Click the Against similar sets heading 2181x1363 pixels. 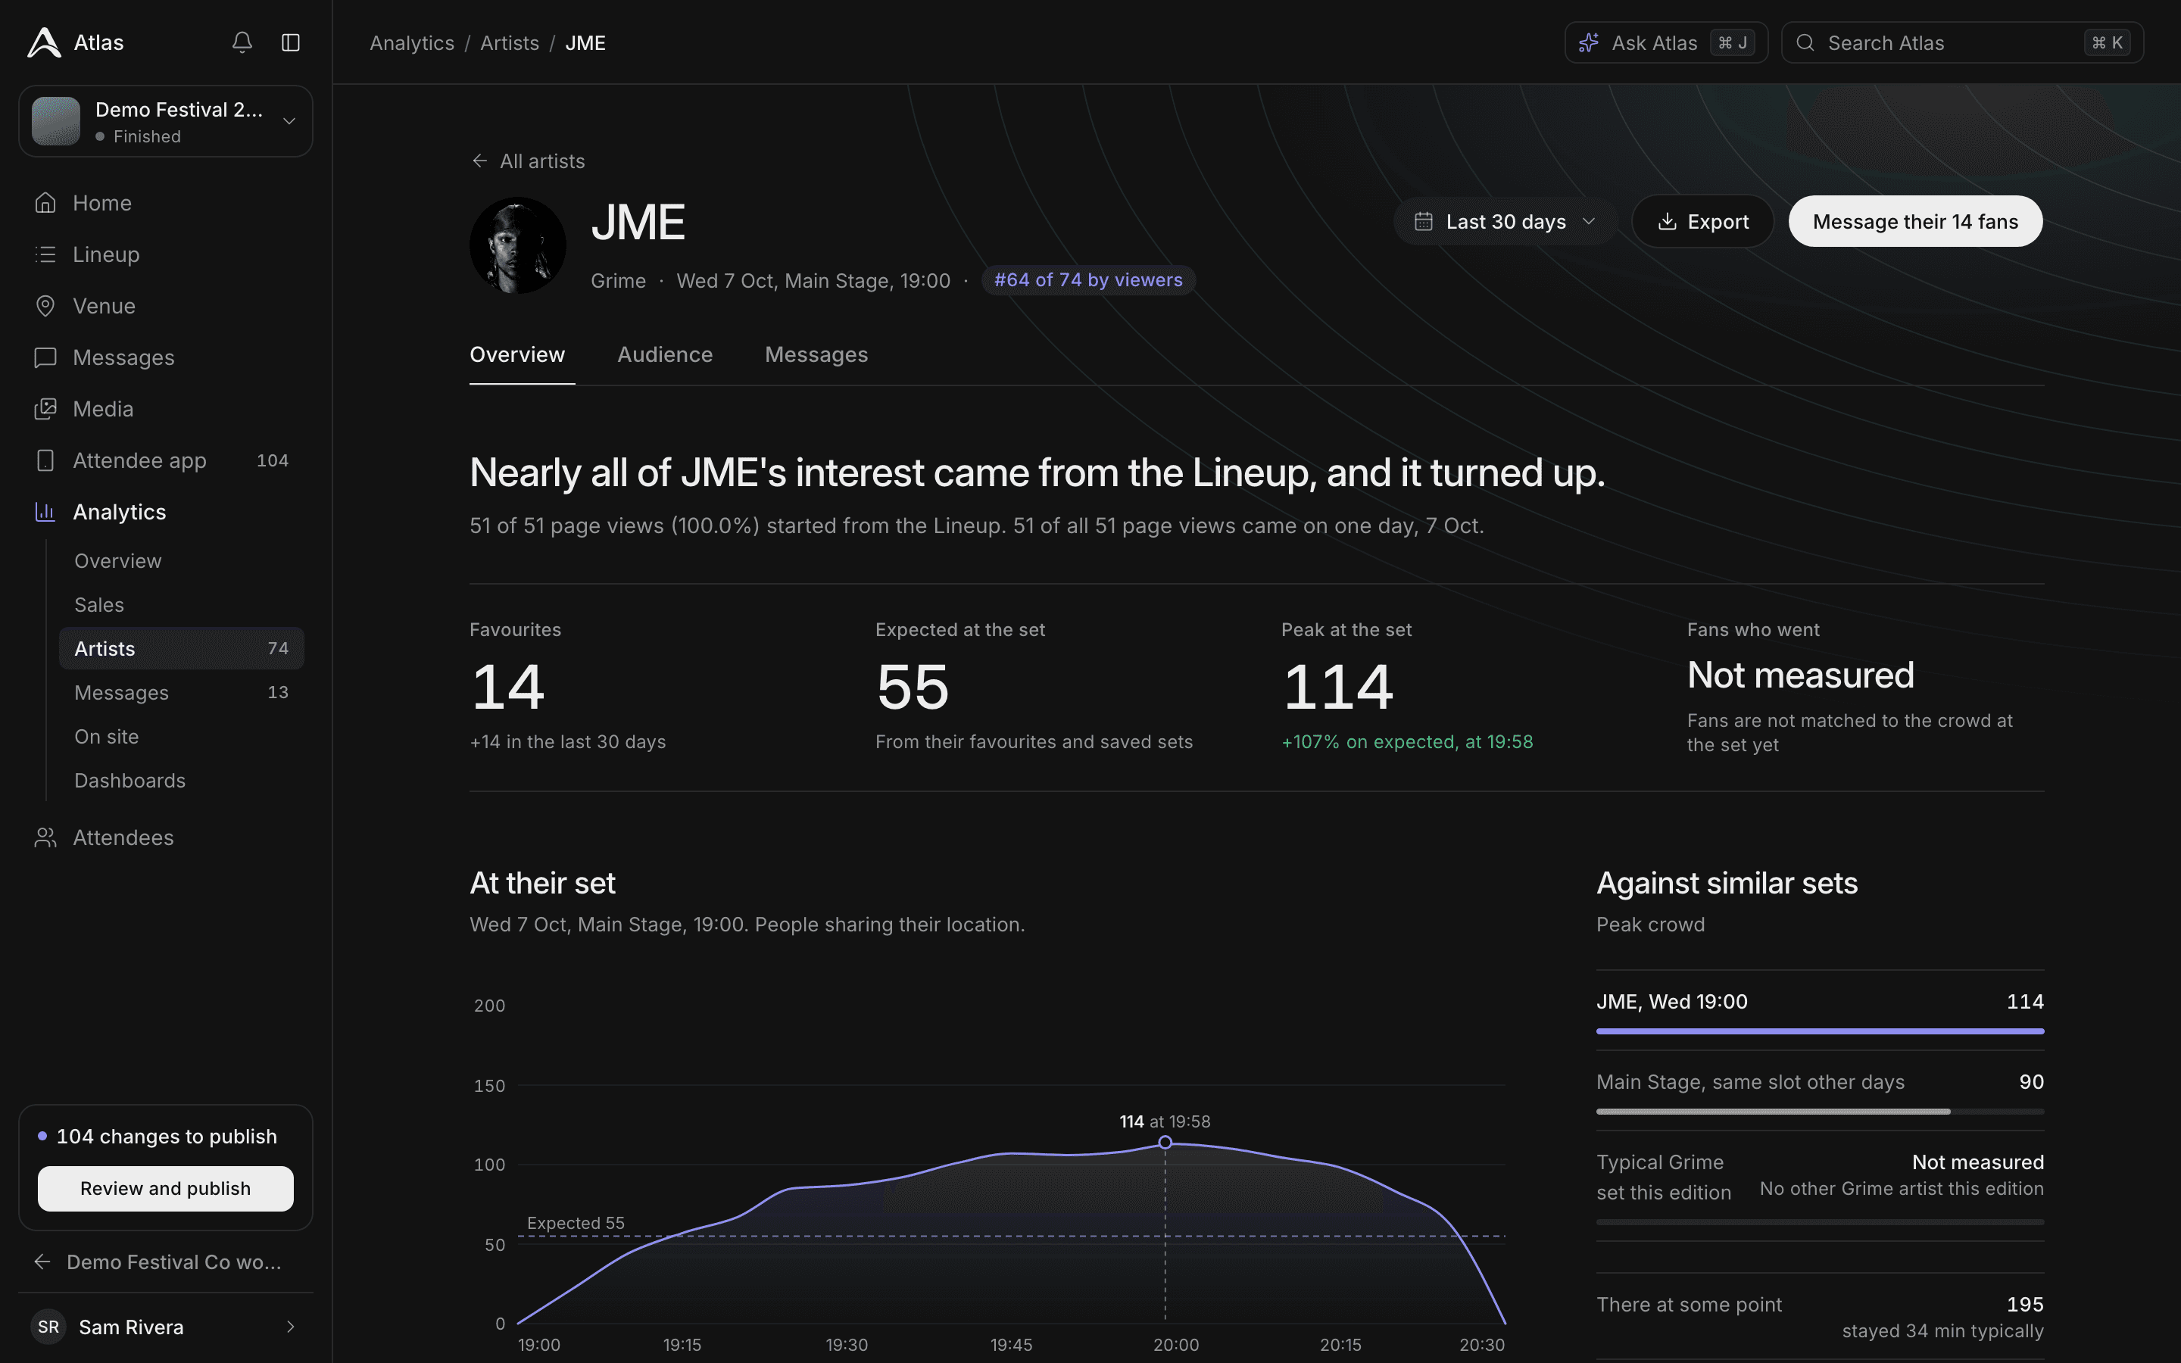(x=1727, y=884)
